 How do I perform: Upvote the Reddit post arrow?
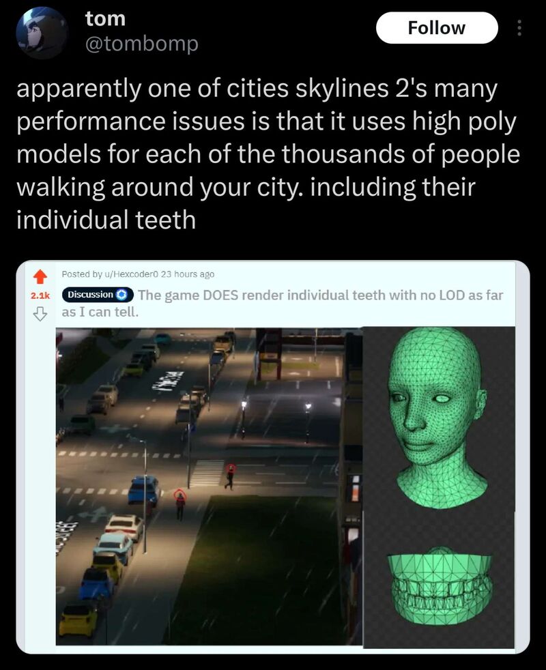tap(40, 277)
